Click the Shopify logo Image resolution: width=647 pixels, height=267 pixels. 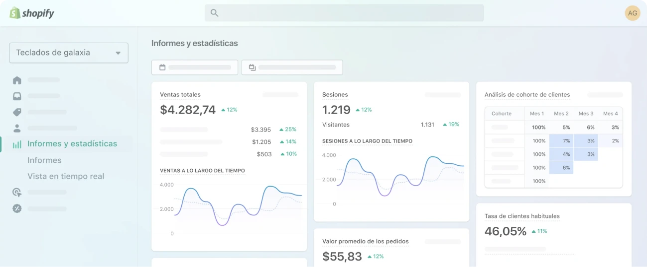pos(32,13)
